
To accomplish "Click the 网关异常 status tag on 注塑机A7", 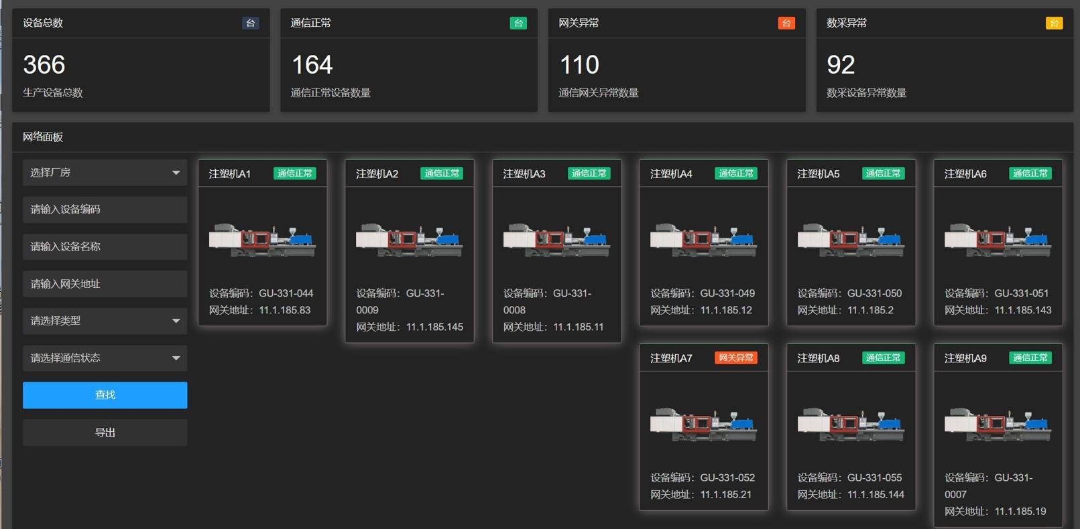I will click(x=735, y=358).
